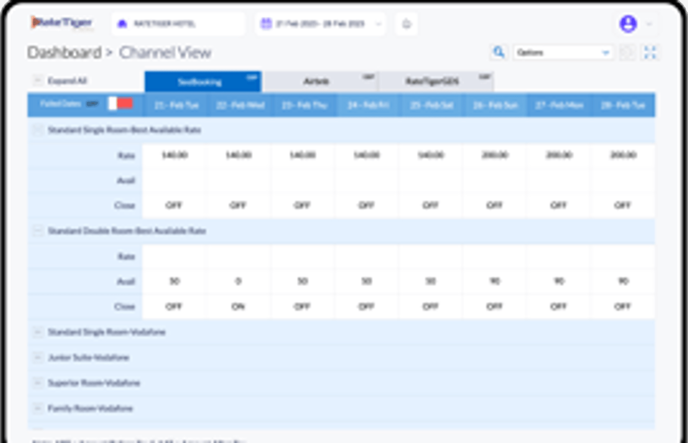Toggle Standard Double Close OFF for 25-Feb
688x443 pixels.
tap(430, 306)
